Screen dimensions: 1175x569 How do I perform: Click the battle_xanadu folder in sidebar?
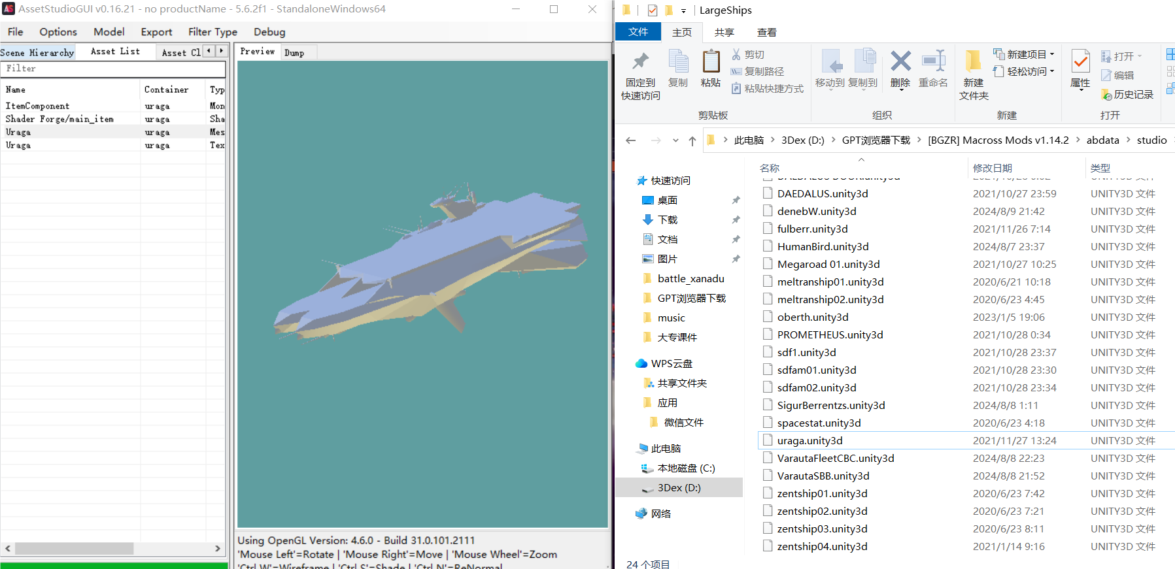pos(690,278)
